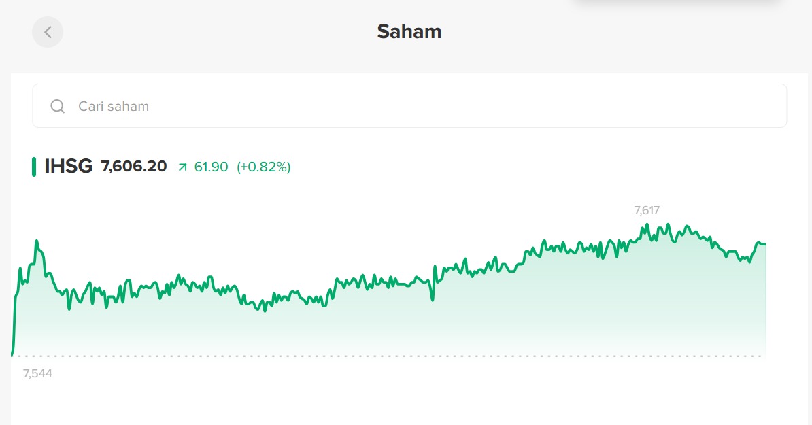Click the 7,544 low price label
Screen dimensions: 812x425
[x=37, y=373]
